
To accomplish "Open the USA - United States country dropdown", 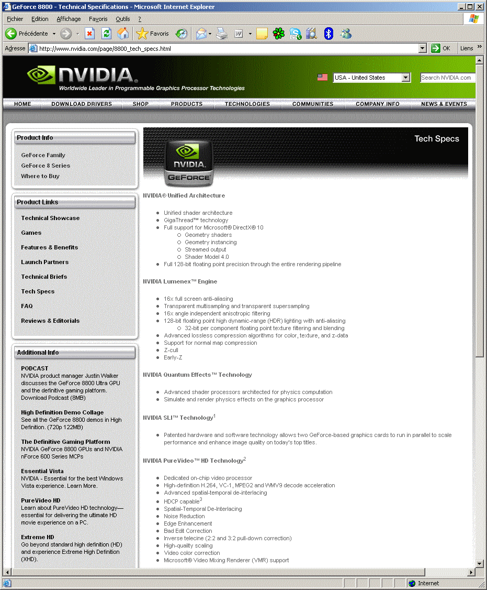I will 372,78.
